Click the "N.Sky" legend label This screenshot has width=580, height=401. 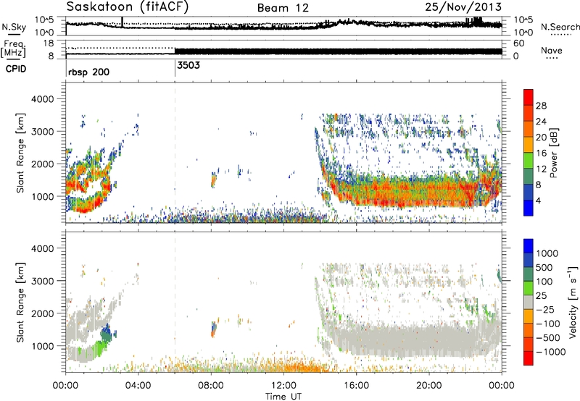(x=14, y=27)
